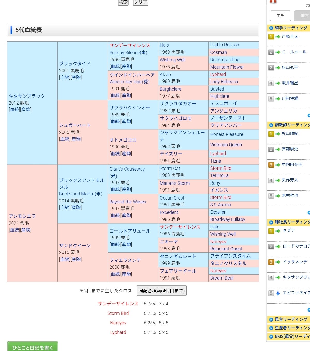The width and height of the screenshot is (310, 351).
Task: Open アンモシエラ's 産駒 link
Action: tap(26, 230)
